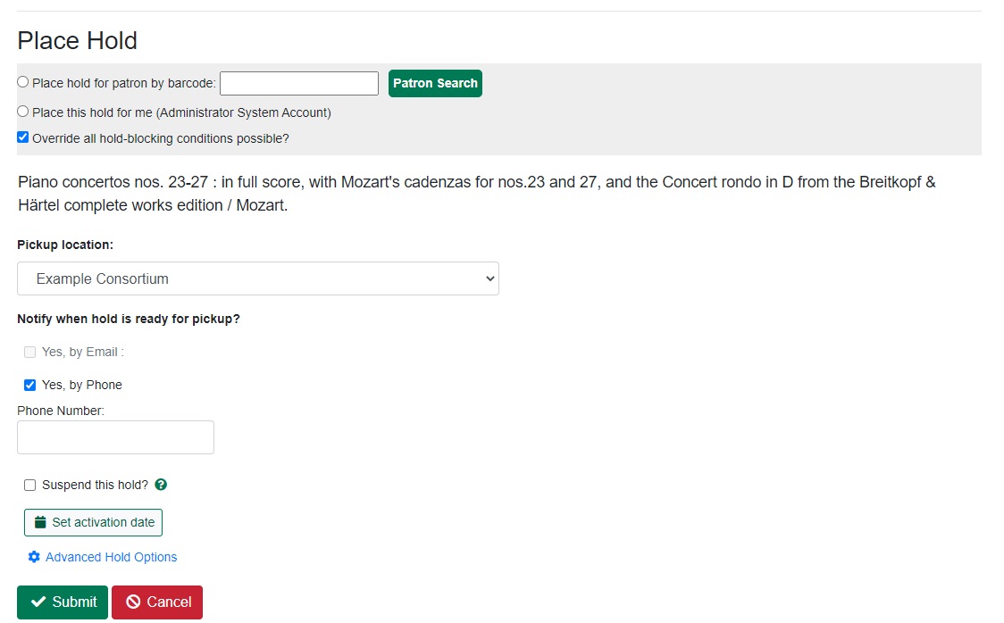This screenshot has height=623, width=1004.
Task: Cancel placing the hold
Action: tap(157, 602)
